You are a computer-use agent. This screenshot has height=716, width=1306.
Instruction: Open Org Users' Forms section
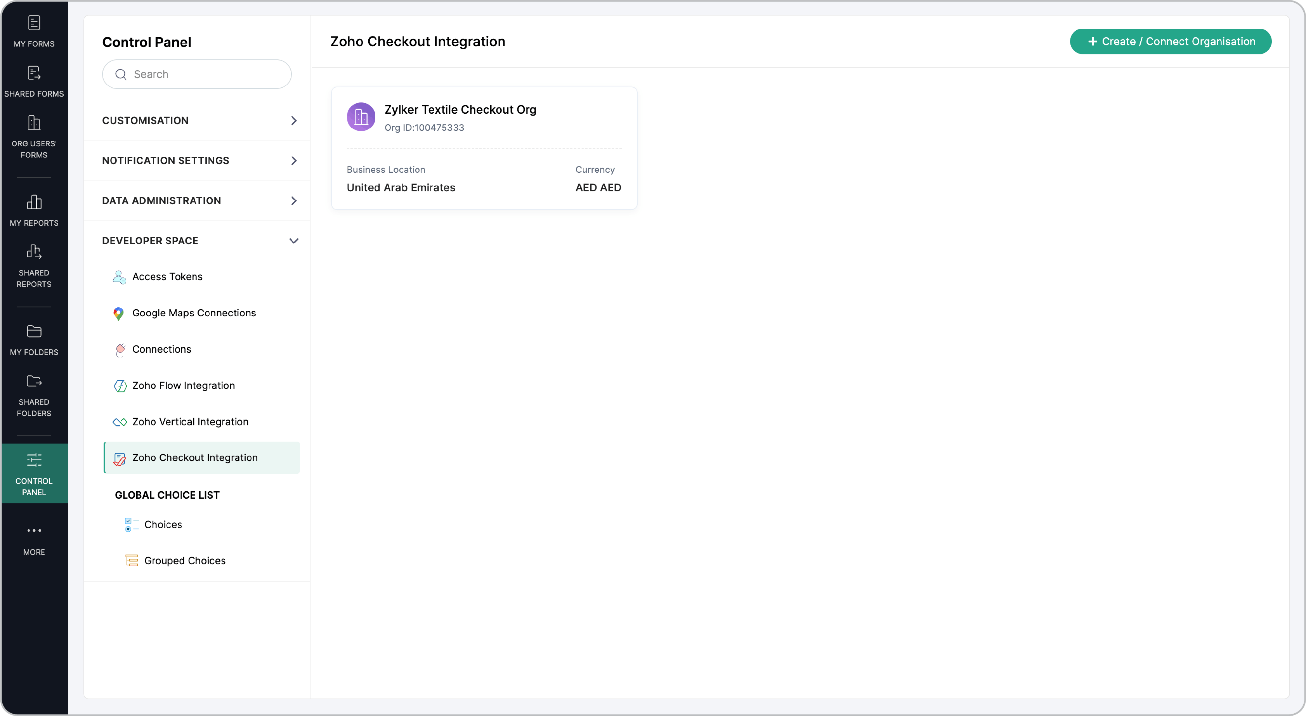(x=34, y=136)
